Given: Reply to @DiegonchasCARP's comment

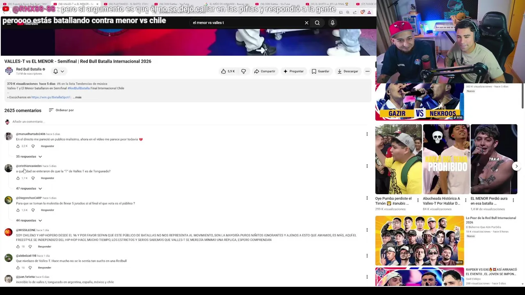Looking at the screenshot, I should (x=47, y=210).
